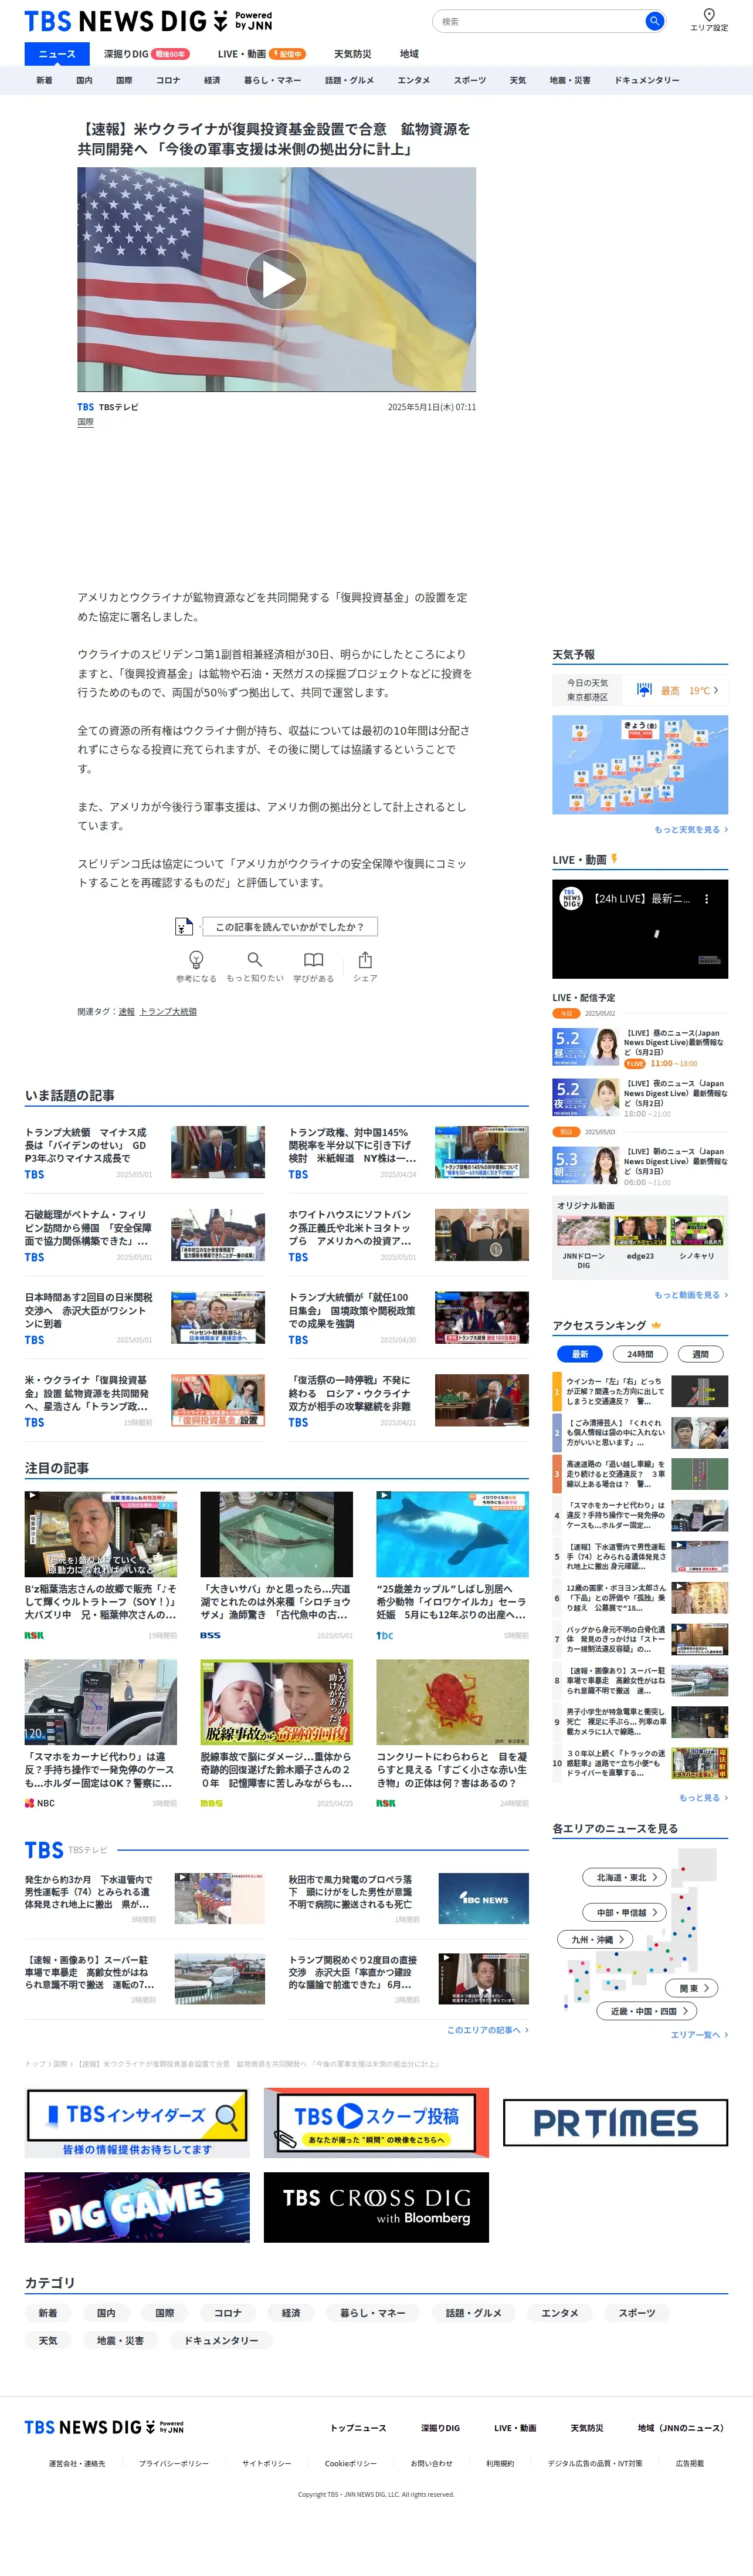This screenshot has width=753, height=2576.
Task: Click the TBS NEWS DIG header logo
Action: [148, 21]
